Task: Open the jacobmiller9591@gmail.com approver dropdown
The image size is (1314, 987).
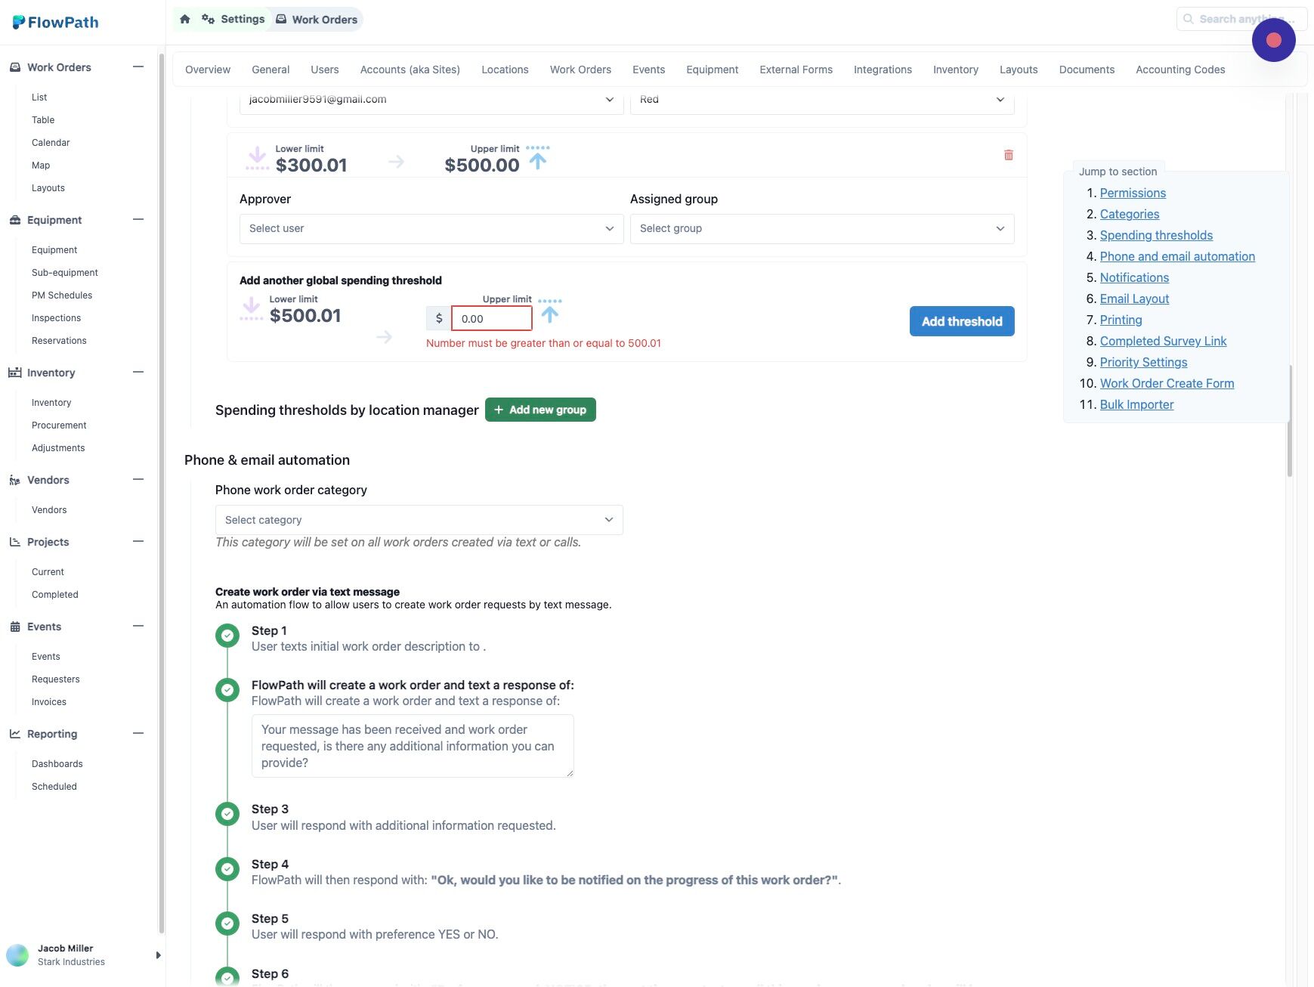Action: [431, 100]
